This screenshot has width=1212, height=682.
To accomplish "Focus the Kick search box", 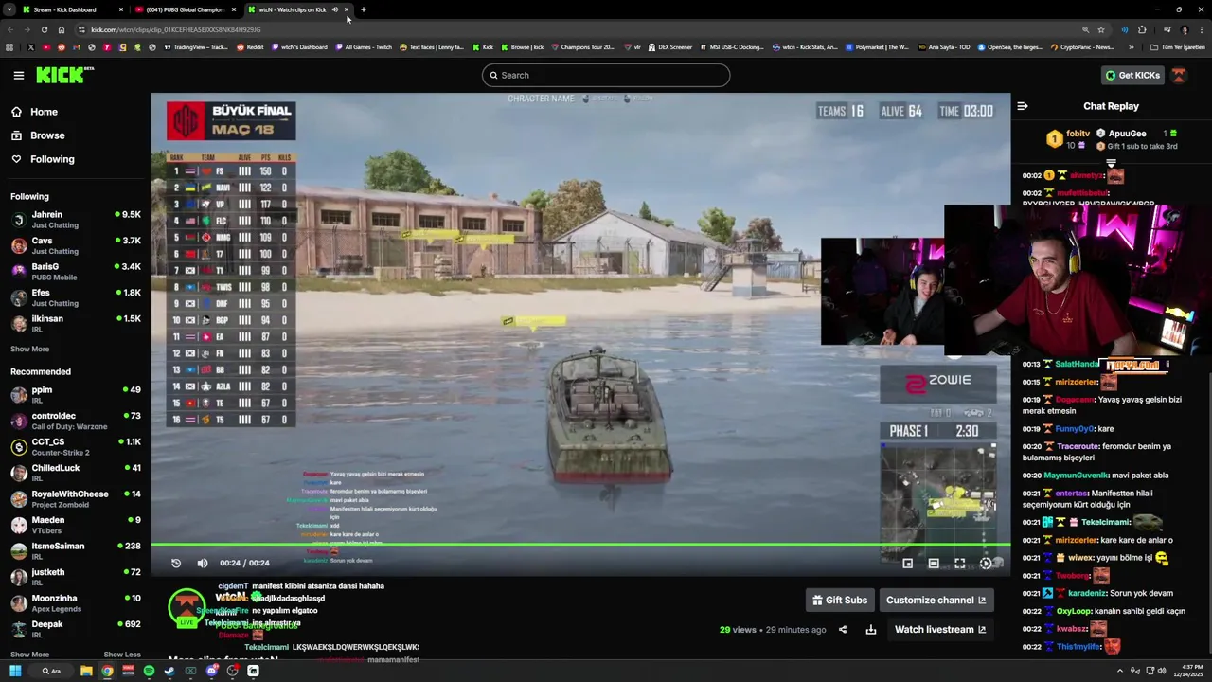I will point(606,75).
